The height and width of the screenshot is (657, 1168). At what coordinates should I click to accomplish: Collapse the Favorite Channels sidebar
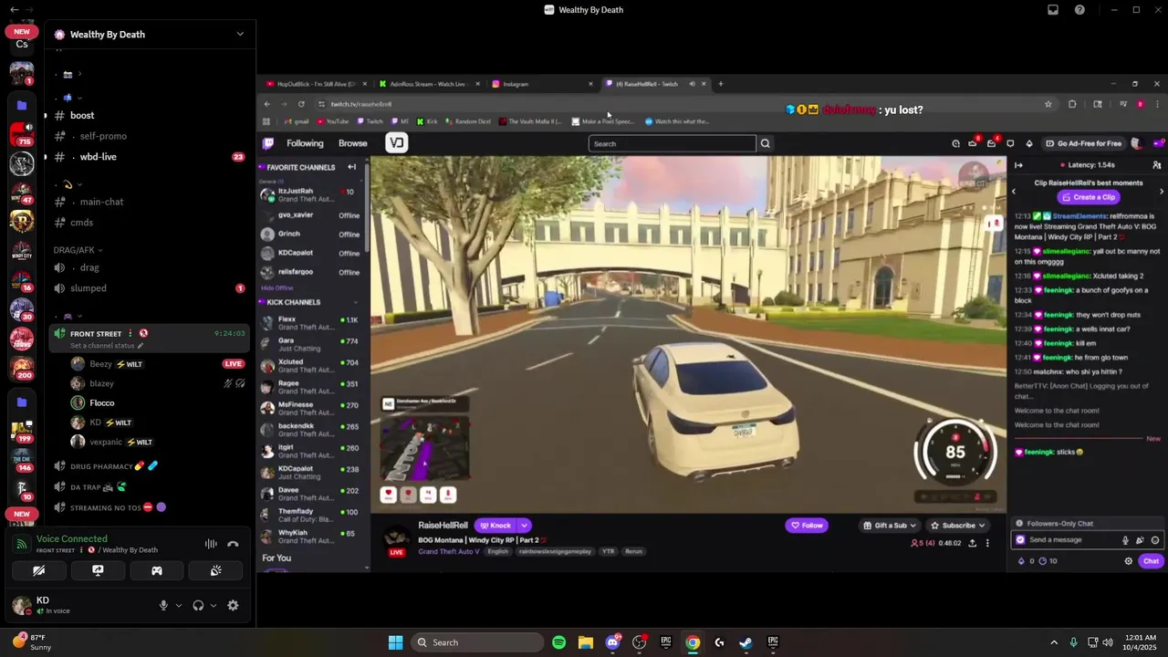[351, 167]
